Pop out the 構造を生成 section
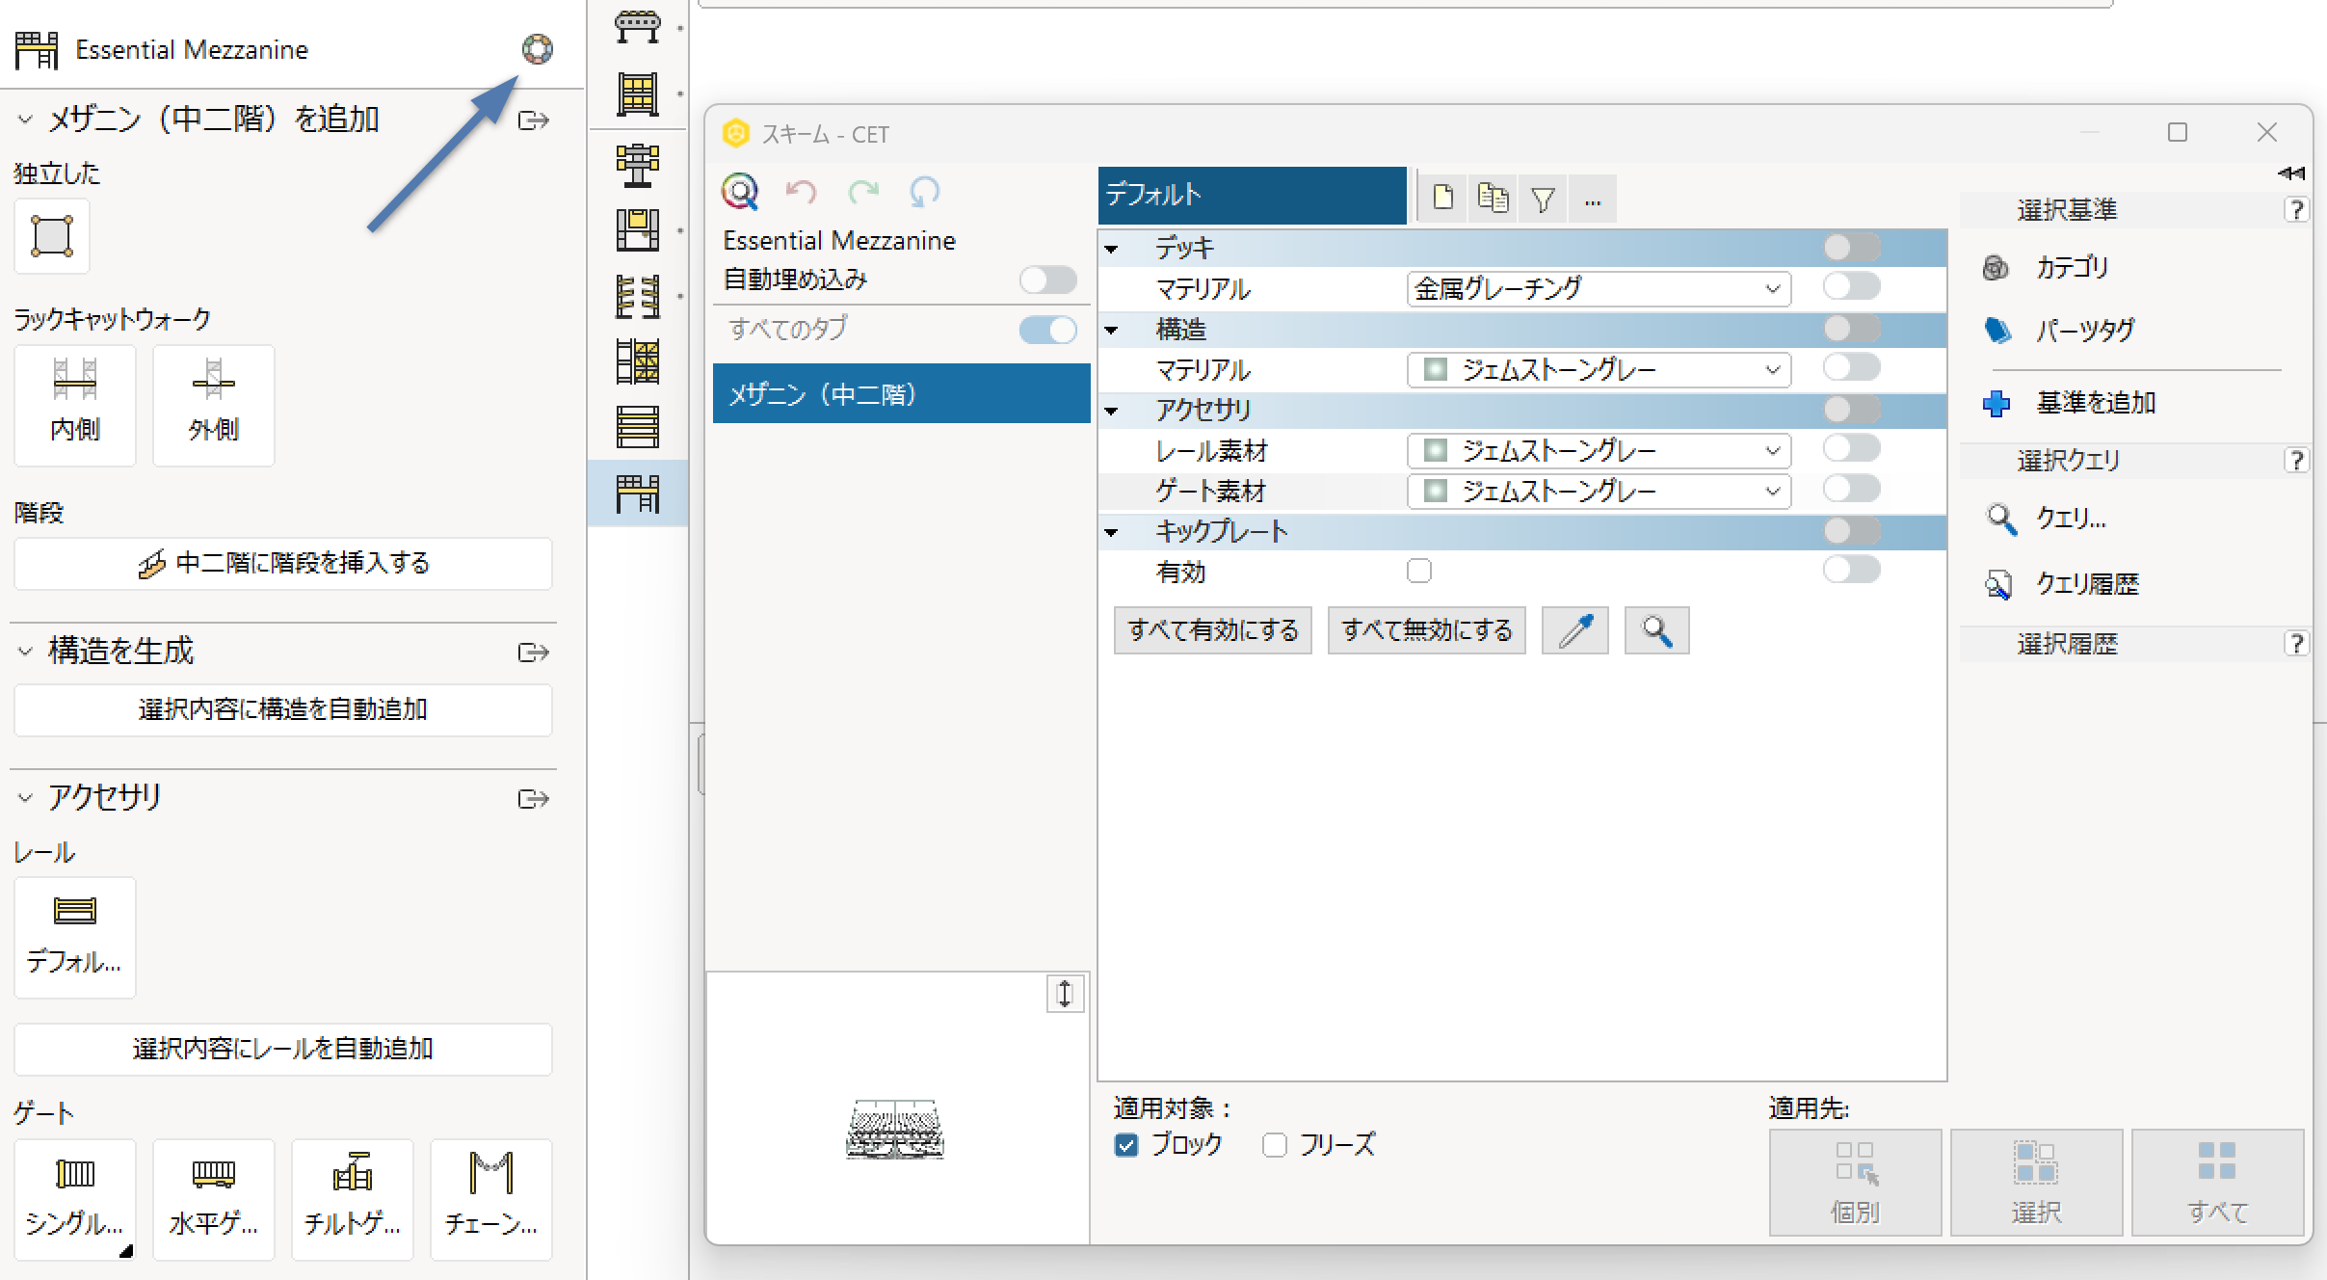This screenshot has height=1280, width=2327. pos(533,653)
